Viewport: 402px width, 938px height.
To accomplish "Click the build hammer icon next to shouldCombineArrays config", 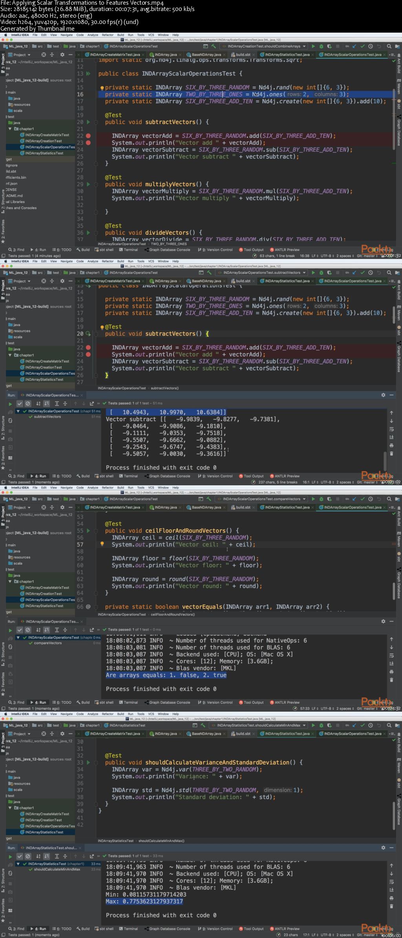I will click(x=213, y=46).
